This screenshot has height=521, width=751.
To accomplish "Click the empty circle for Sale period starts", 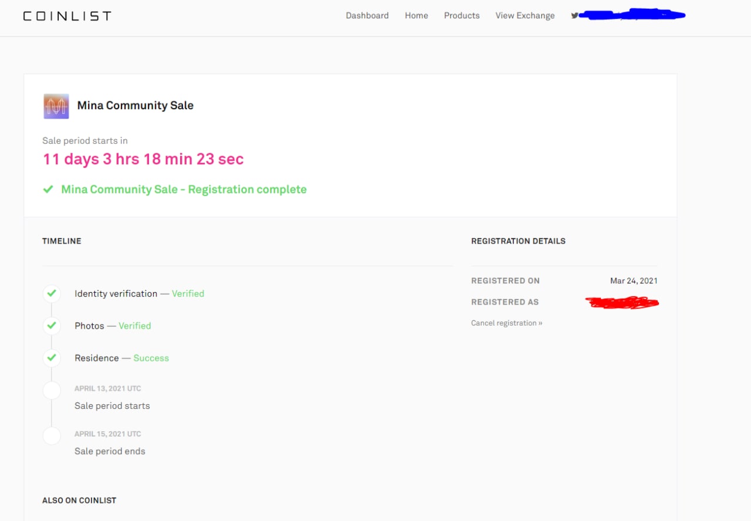I will click(52, 391).
